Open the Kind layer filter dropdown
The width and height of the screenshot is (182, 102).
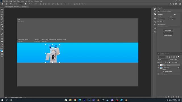[x=161, y=57]
